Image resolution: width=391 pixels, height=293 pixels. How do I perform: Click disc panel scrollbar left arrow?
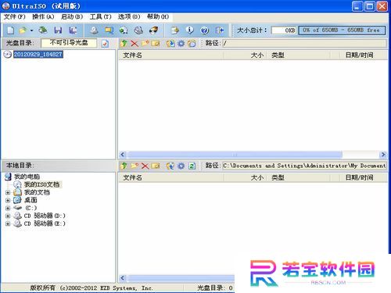click(123, 155)
